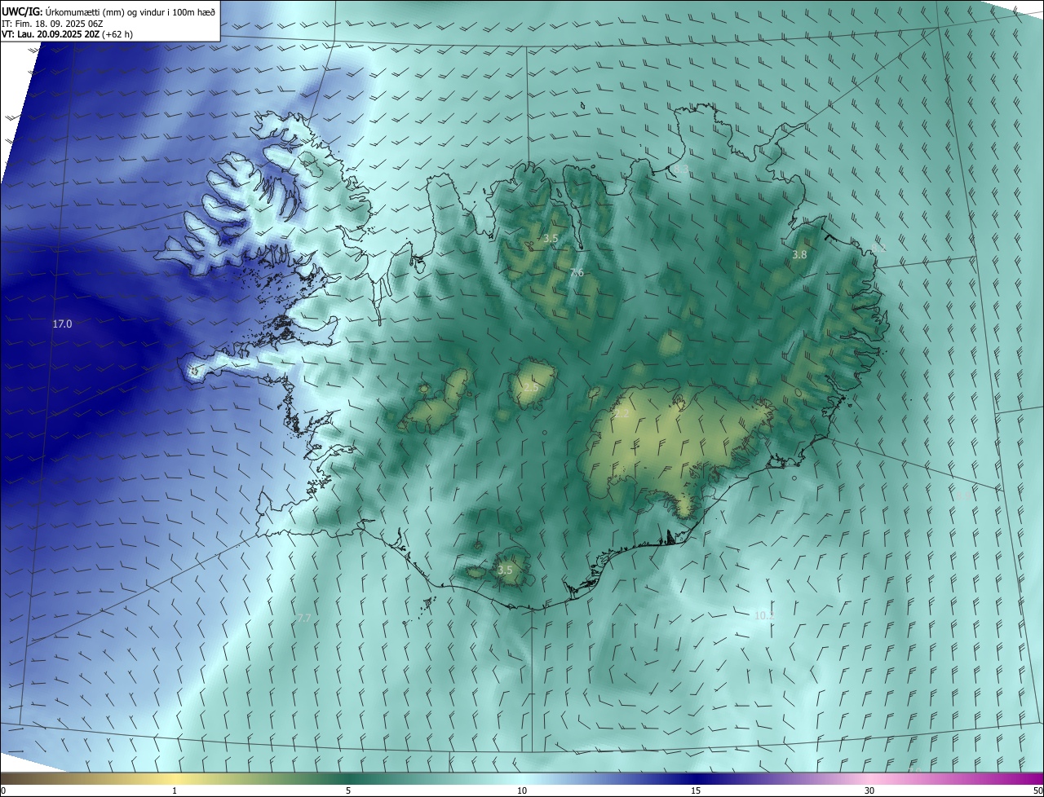Viewport: 1044px width, 797px height.
Task: Click the '0' tick on color scale
Action: (x=3, y=790)
